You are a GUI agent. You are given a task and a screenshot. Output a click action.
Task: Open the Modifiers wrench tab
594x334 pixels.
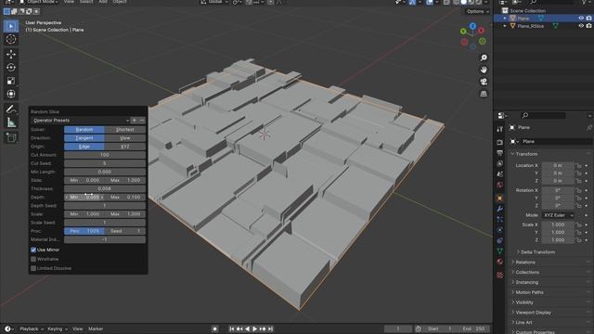click(499, 209)
